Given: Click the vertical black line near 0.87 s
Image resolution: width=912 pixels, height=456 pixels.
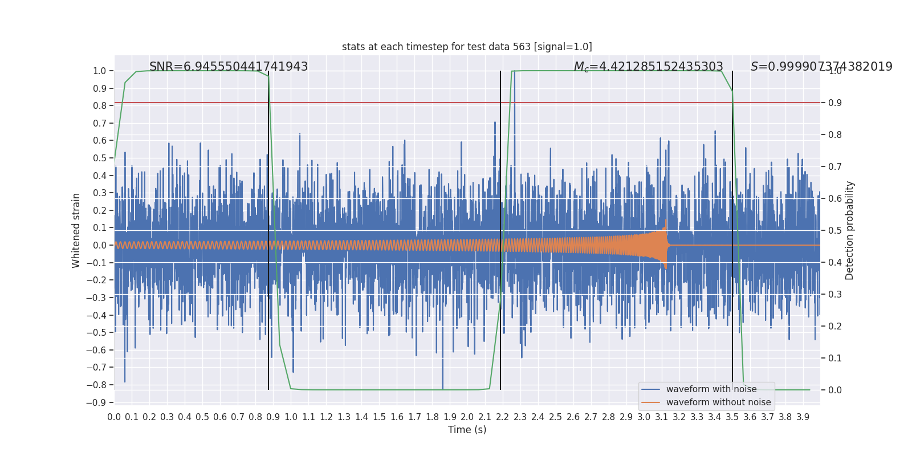Looking at the screenshot, I should pos(268,230).
